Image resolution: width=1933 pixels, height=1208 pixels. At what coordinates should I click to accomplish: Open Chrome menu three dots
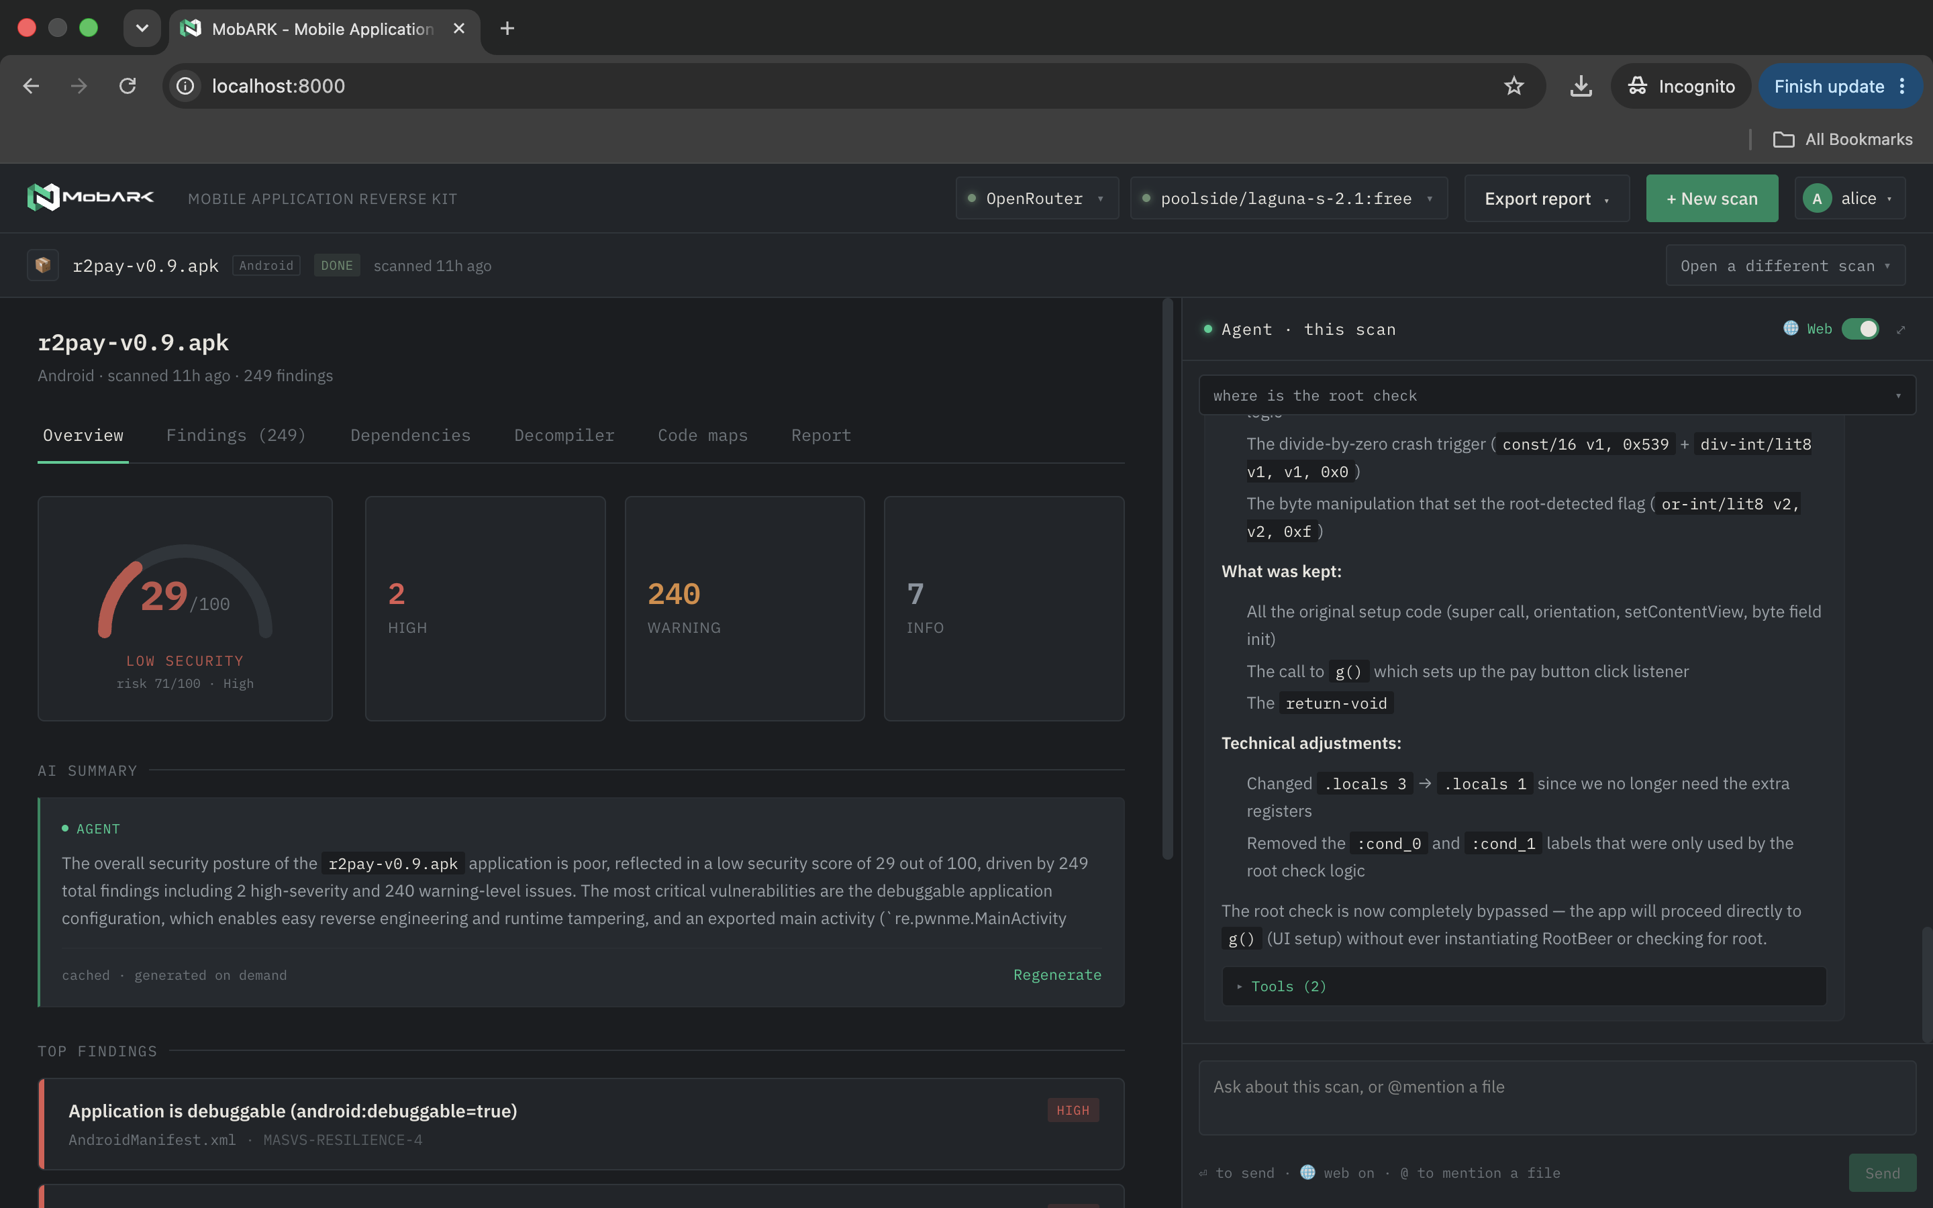tap(1903, 87)
